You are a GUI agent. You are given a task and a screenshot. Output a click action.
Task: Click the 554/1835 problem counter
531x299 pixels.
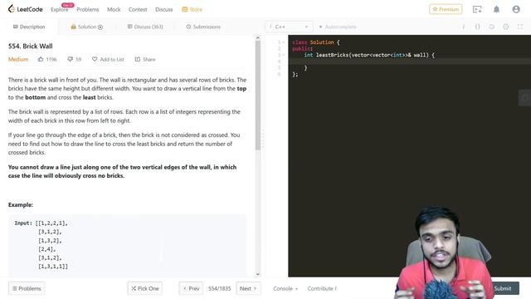pyautogui.click(x=219, y=288)
